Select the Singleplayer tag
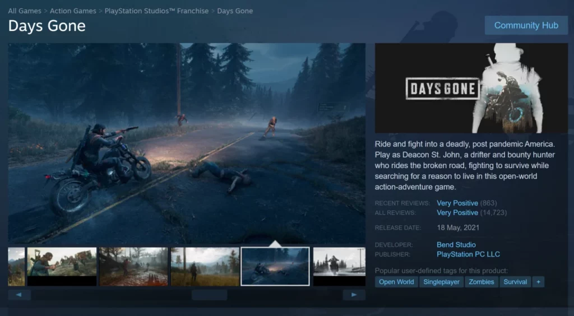Viewport: 574px width, 316px height. pyautogui.click(x=442, y=282)
